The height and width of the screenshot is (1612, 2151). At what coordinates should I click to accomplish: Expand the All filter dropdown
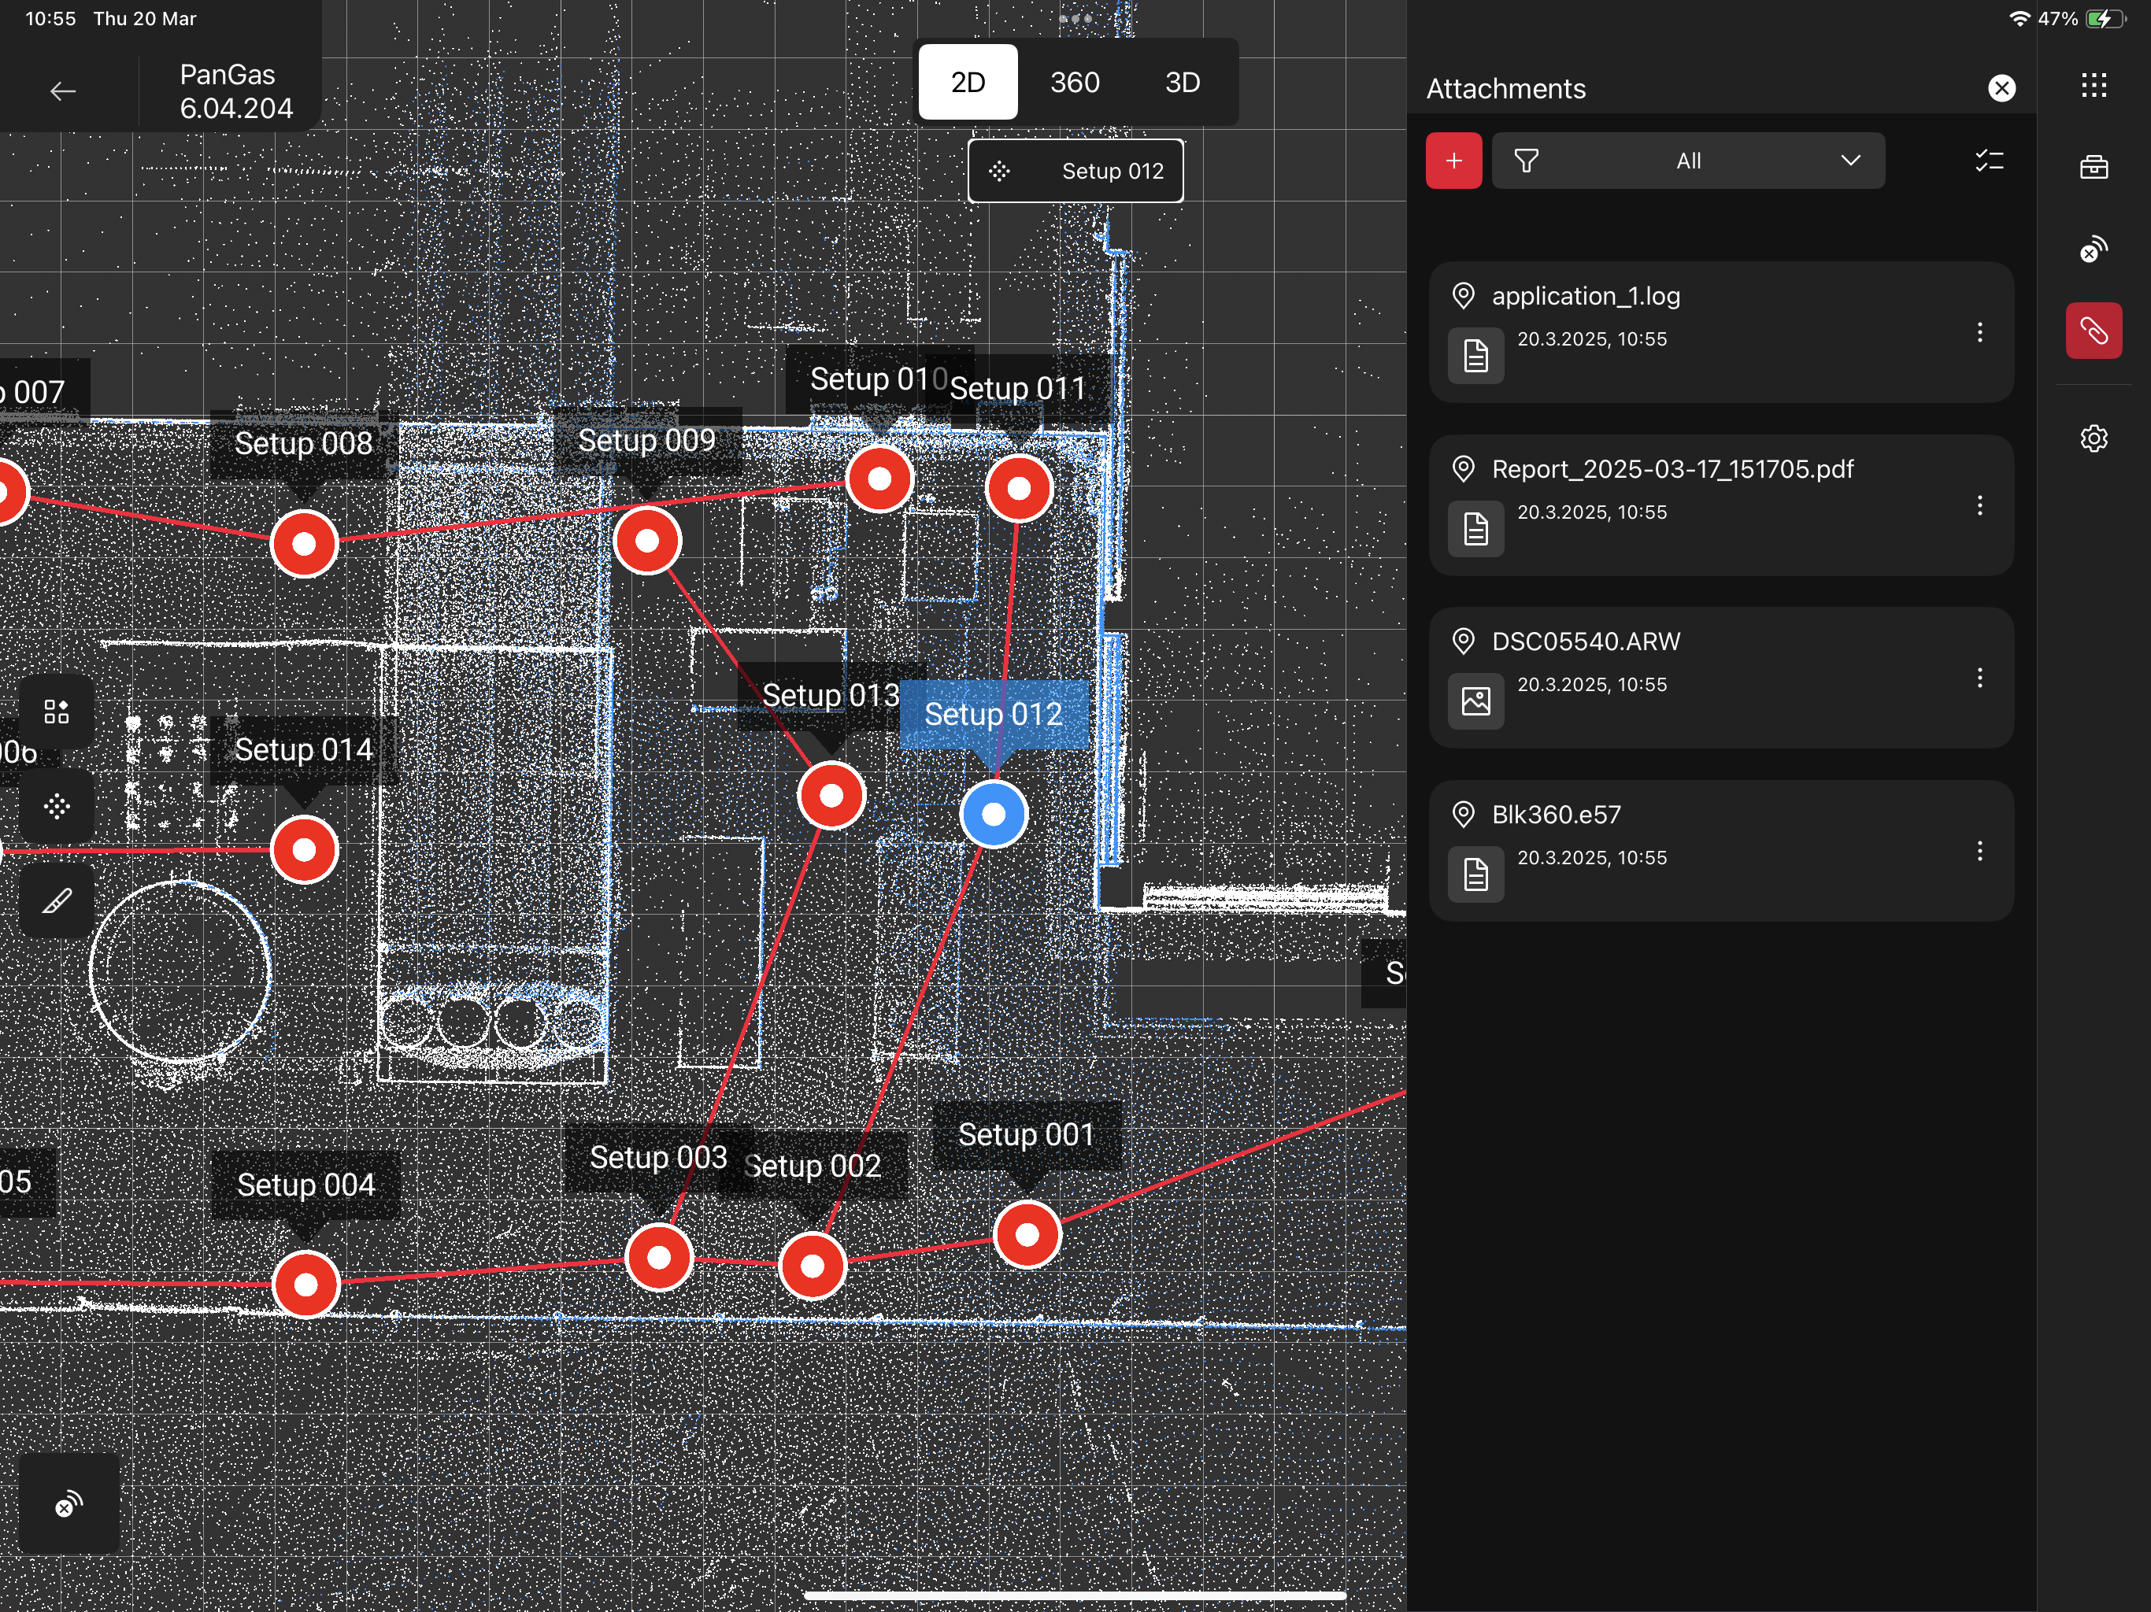pos(1687,161)
